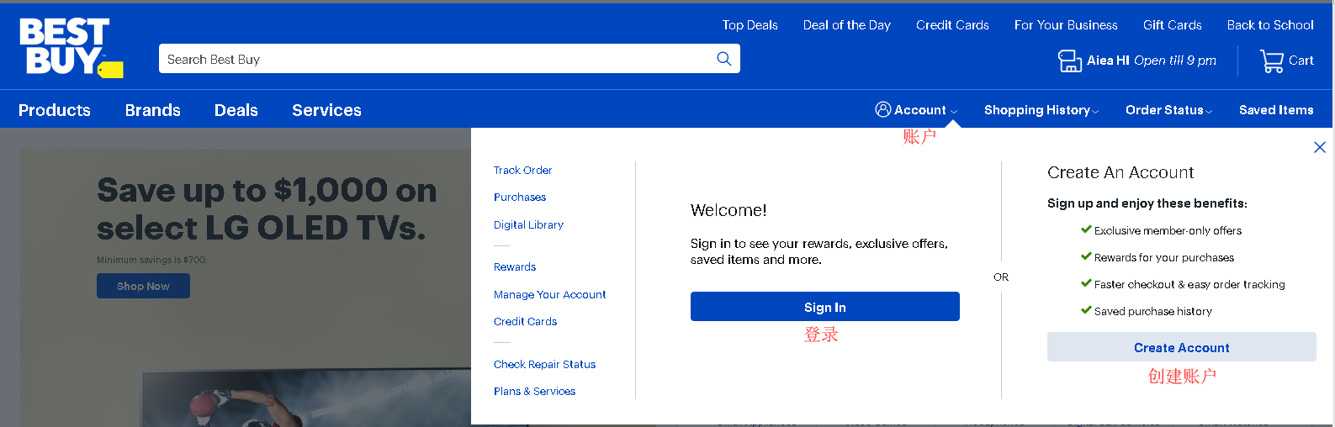Open Deal of the Day

tap(846, 25)
